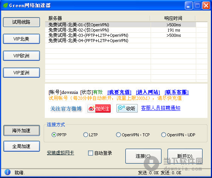The image size is (212, 178).
Task: Click the 断开(D) disconnect button
Action: [x=185, y=156]
